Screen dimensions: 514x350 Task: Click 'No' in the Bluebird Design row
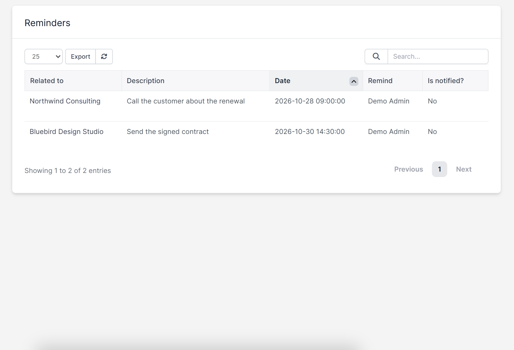coord(432,132)
